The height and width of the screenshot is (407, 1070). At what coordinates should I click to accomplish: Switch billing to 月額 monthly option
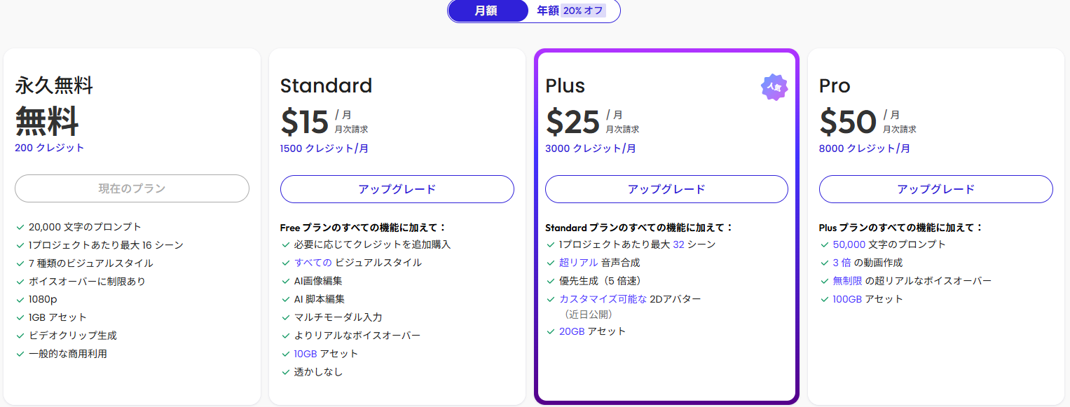(x=487, y=11)
